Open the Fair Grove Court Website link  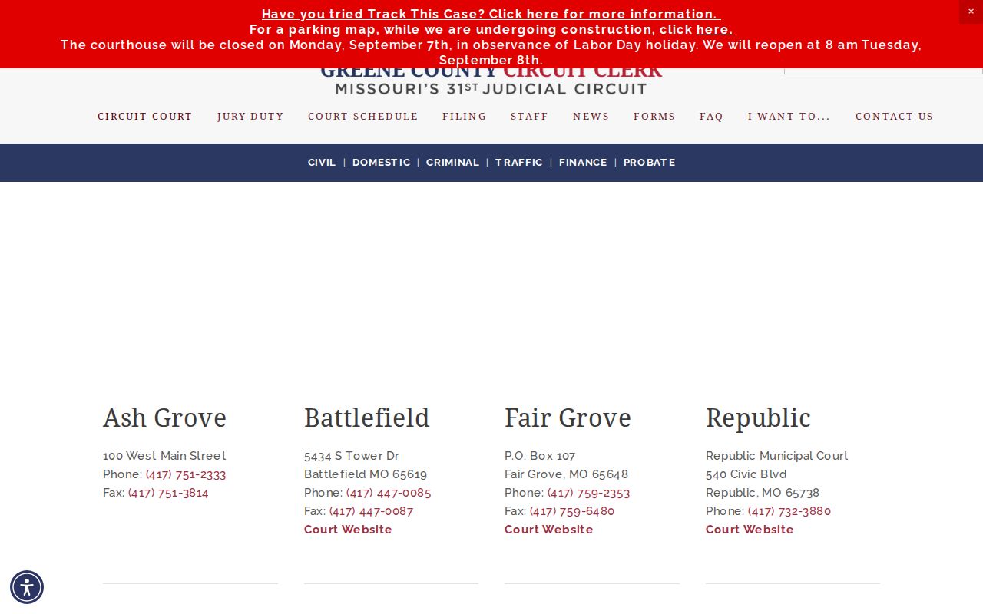pos(549,530)
